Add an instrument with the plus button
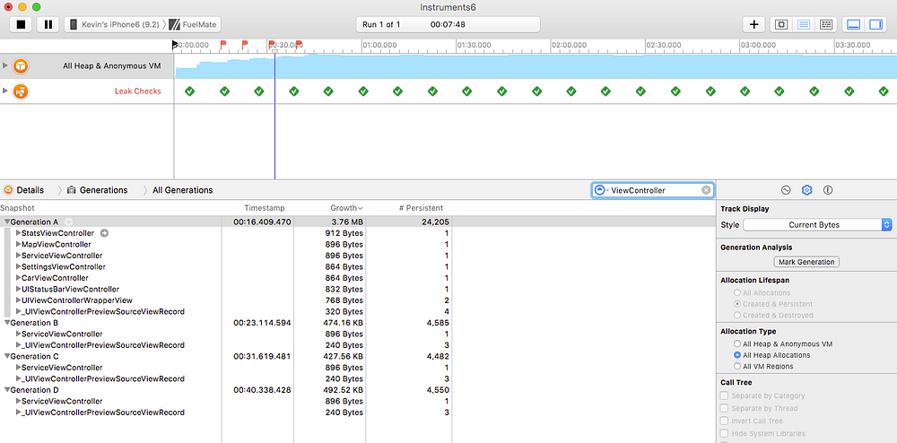Screen dimensions: 897x443 (x=753, y=24)
